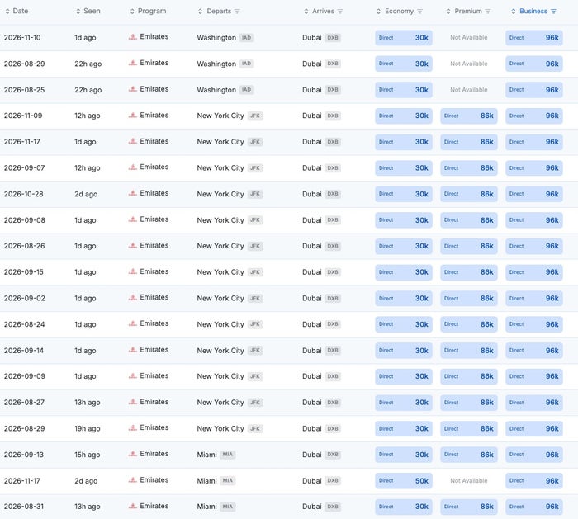578x519 pixels.
Task: Click Miami departure in 2026-08-31 row
Action: pyautogui.click(x=206, y=507)
